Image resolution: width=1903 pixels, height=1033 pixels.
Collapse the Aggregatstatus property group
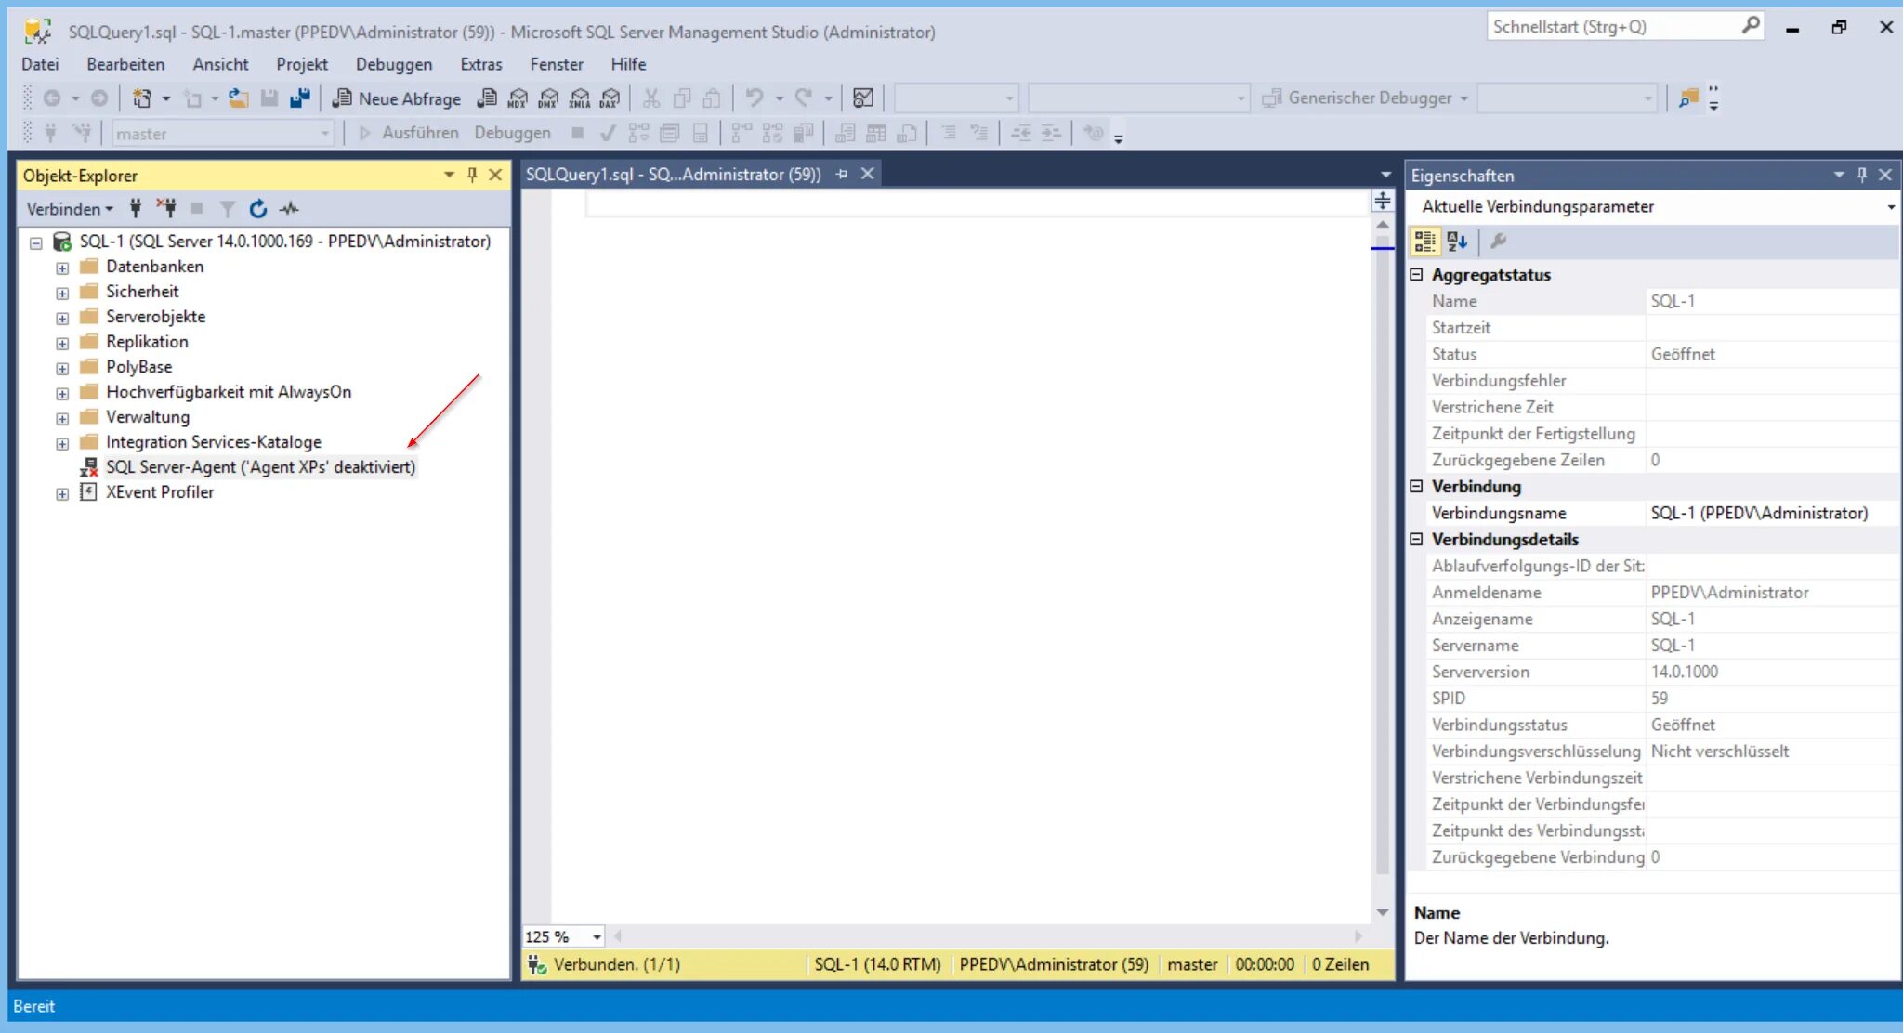coord(1416,274)
